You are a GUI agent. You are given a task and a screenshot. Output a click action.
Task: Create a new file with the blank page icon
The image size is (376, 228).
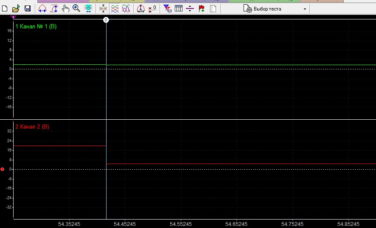(x=5, y=9)
